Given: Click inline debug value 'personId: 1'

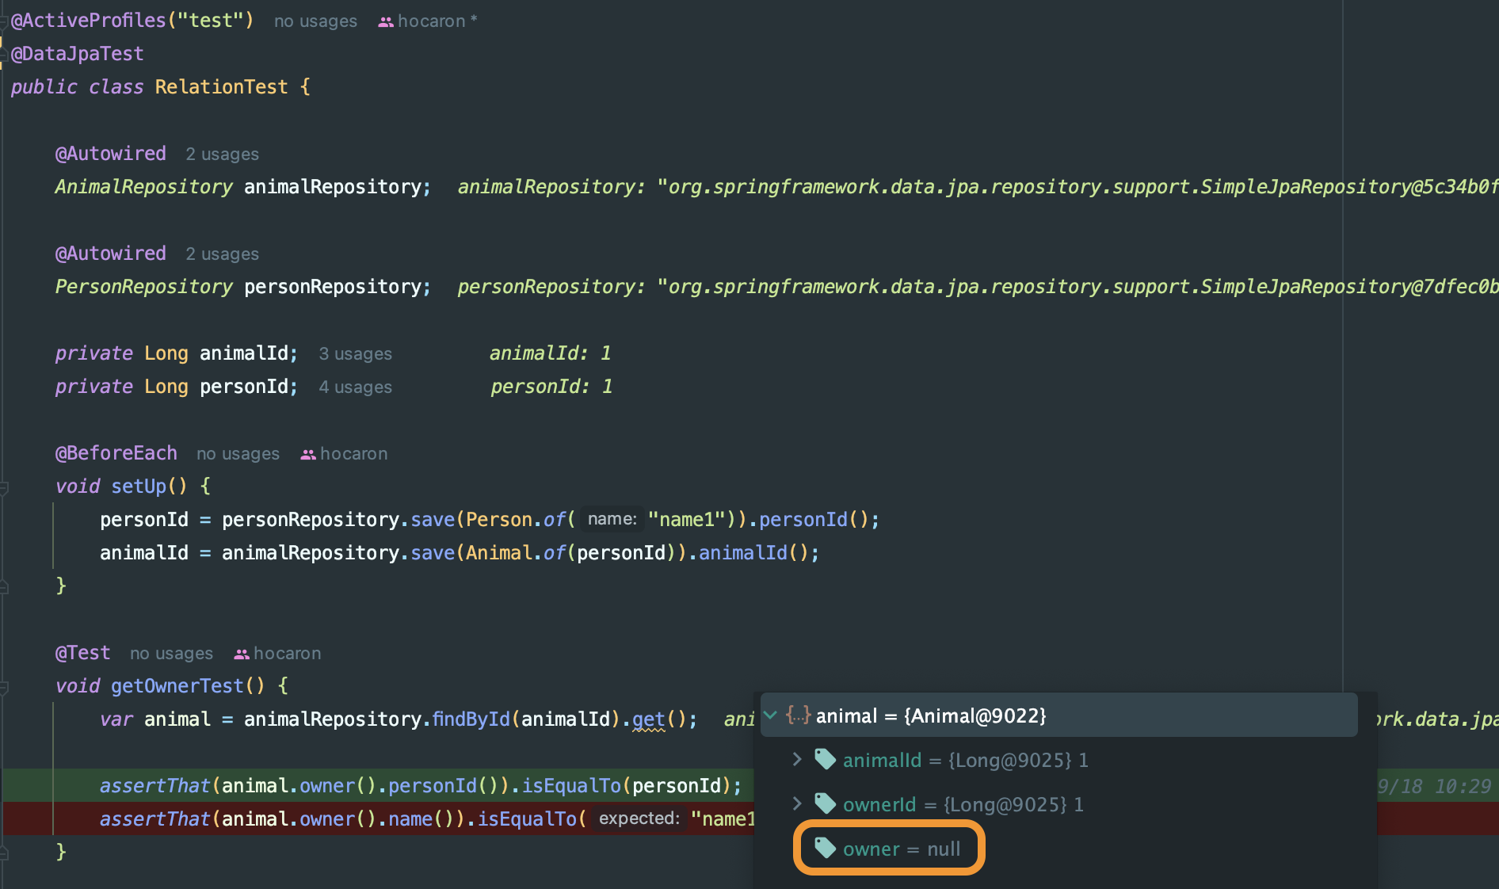Looking at the screenshot, I should (x=551, y=386).
